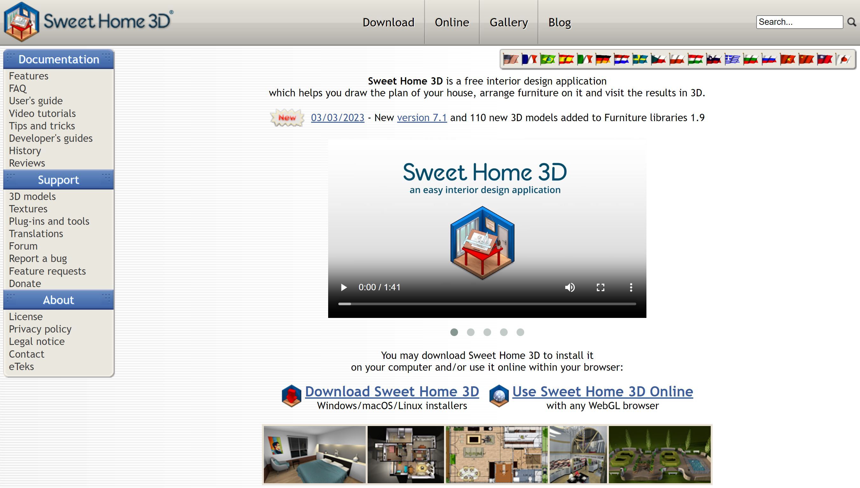
Task: Open the video's three-dot options menu
Action: point(631,287)
